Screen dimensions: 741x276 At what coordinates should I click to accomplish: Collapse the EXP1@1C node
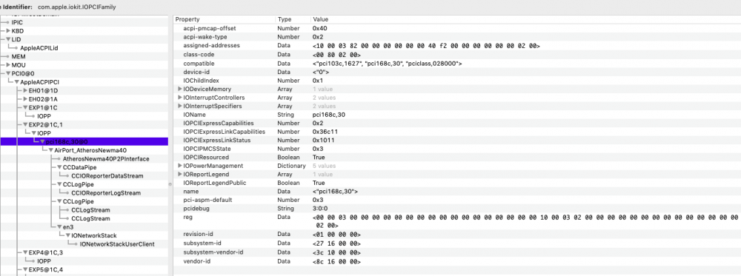[25, 107]
